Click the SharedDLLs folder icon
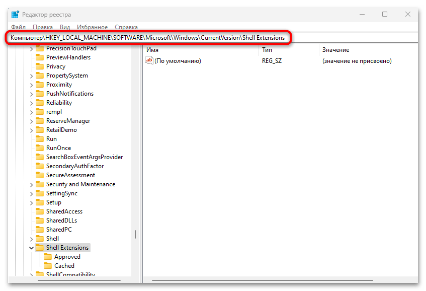The height and width of the screenshot is (291, 426). (40, 220)
